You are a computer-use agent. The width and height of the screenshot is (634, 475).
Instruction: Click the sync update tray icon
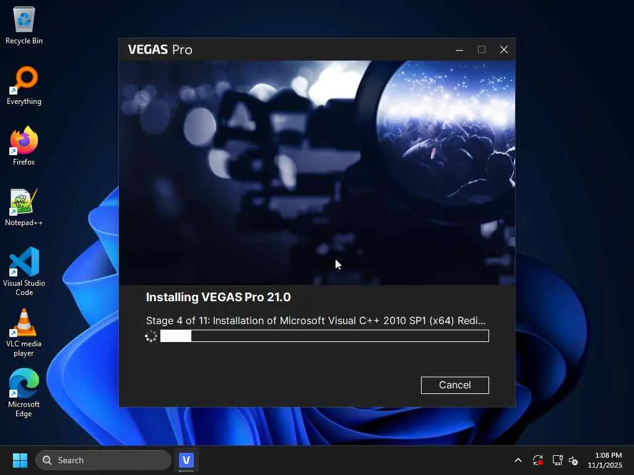tap(537, 460)
